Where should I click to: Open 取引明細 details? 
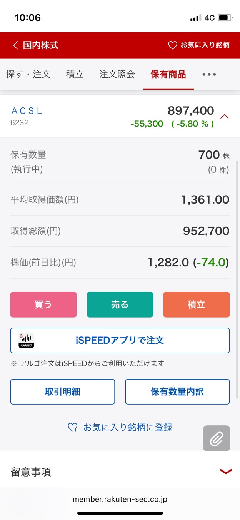click(x=63, y=392)
